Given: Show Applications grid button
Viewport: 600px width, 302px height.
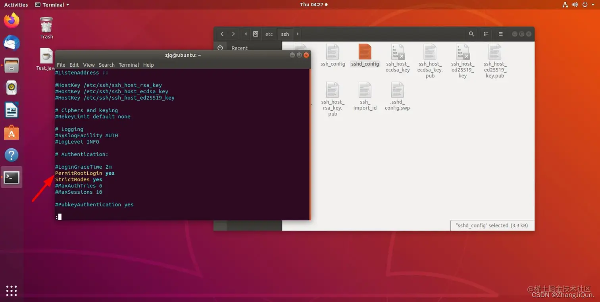Looking at the screenshot, I should pyautogui.click(x=12, y=290).
